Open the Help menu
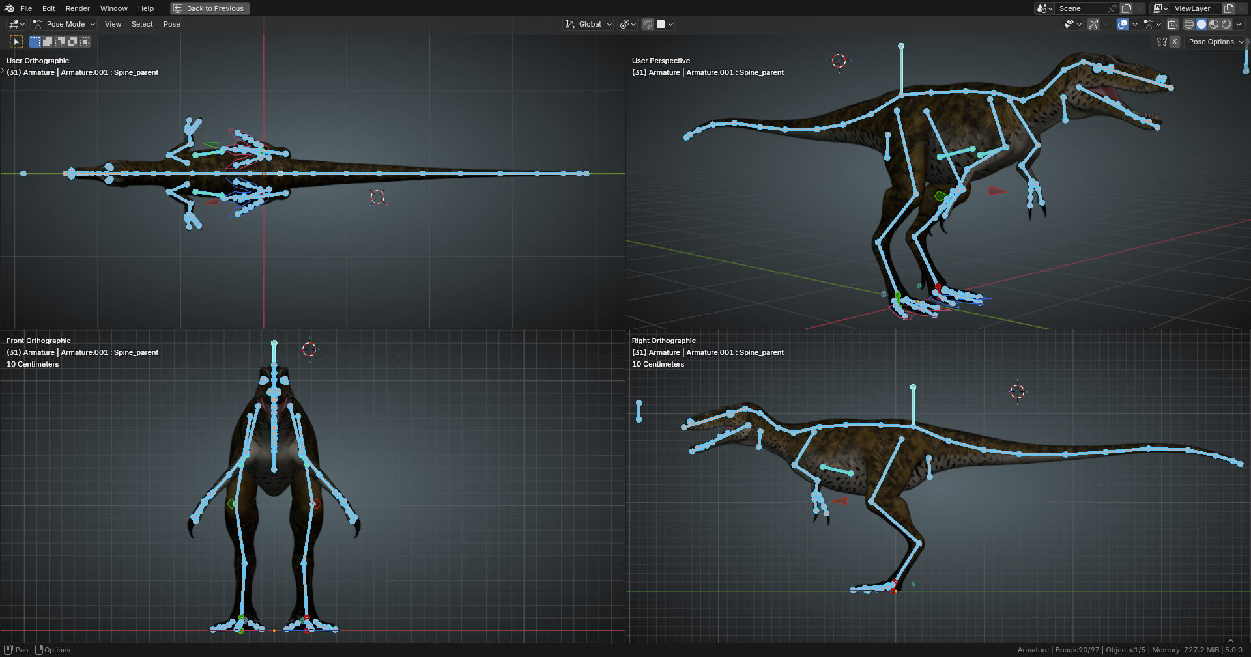Viewport: 1251px width, 657px height. tap(146, 8)
